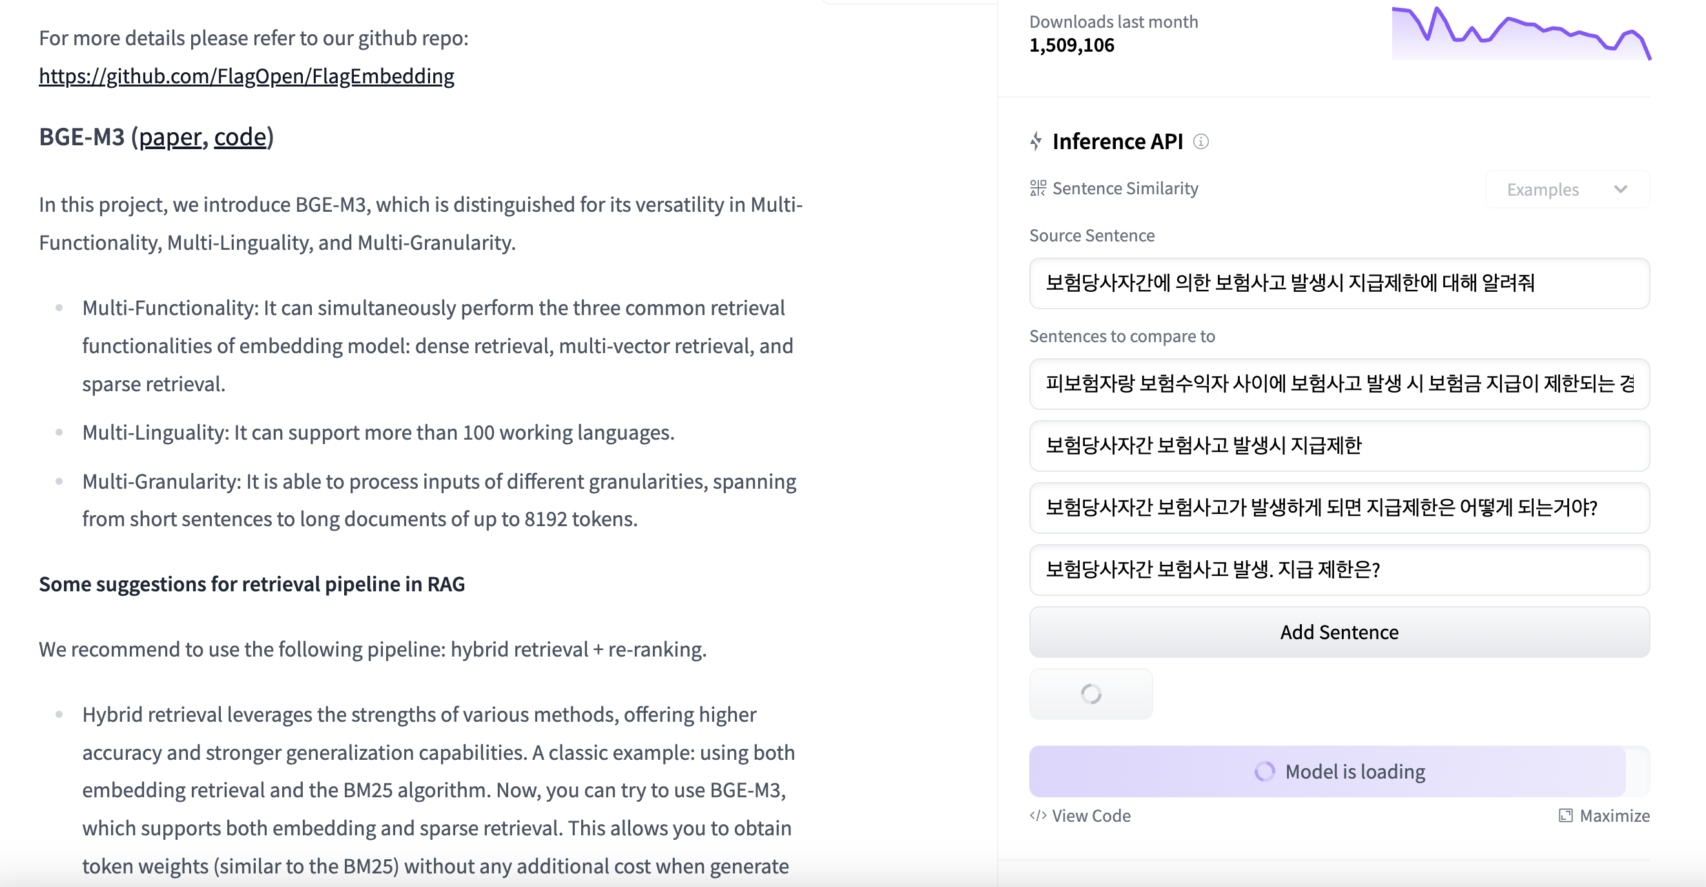Click the 'Multi-Linguality' bullet text

coord(378,433)
